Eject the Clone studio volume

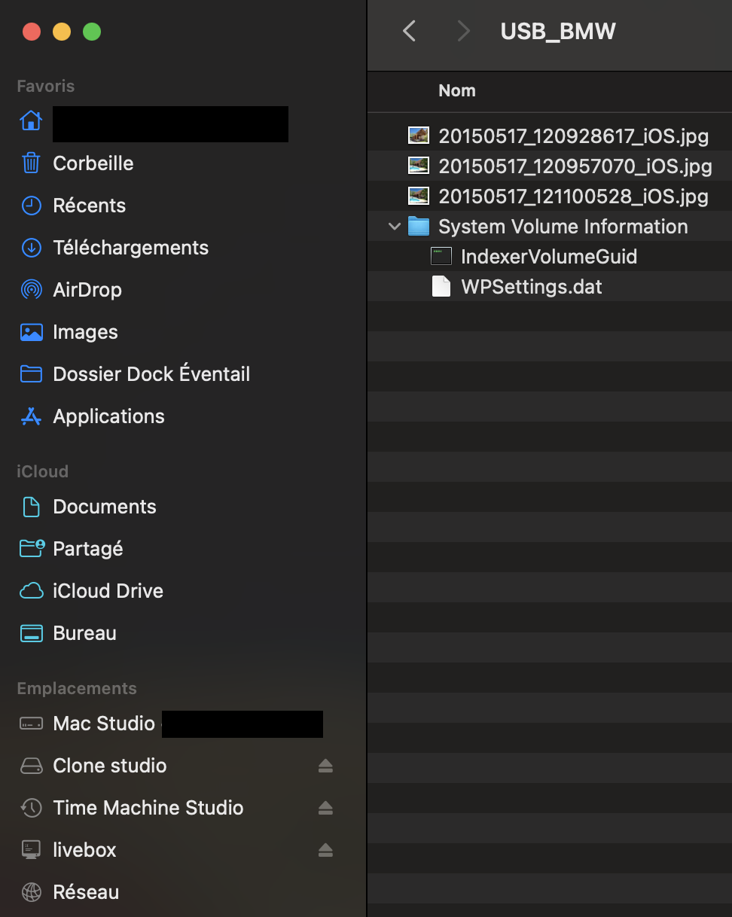325,766
